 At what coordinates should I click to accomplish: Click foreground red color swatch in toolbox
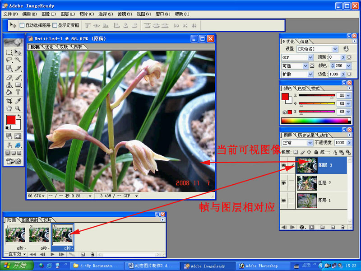[x=11, y=120]
